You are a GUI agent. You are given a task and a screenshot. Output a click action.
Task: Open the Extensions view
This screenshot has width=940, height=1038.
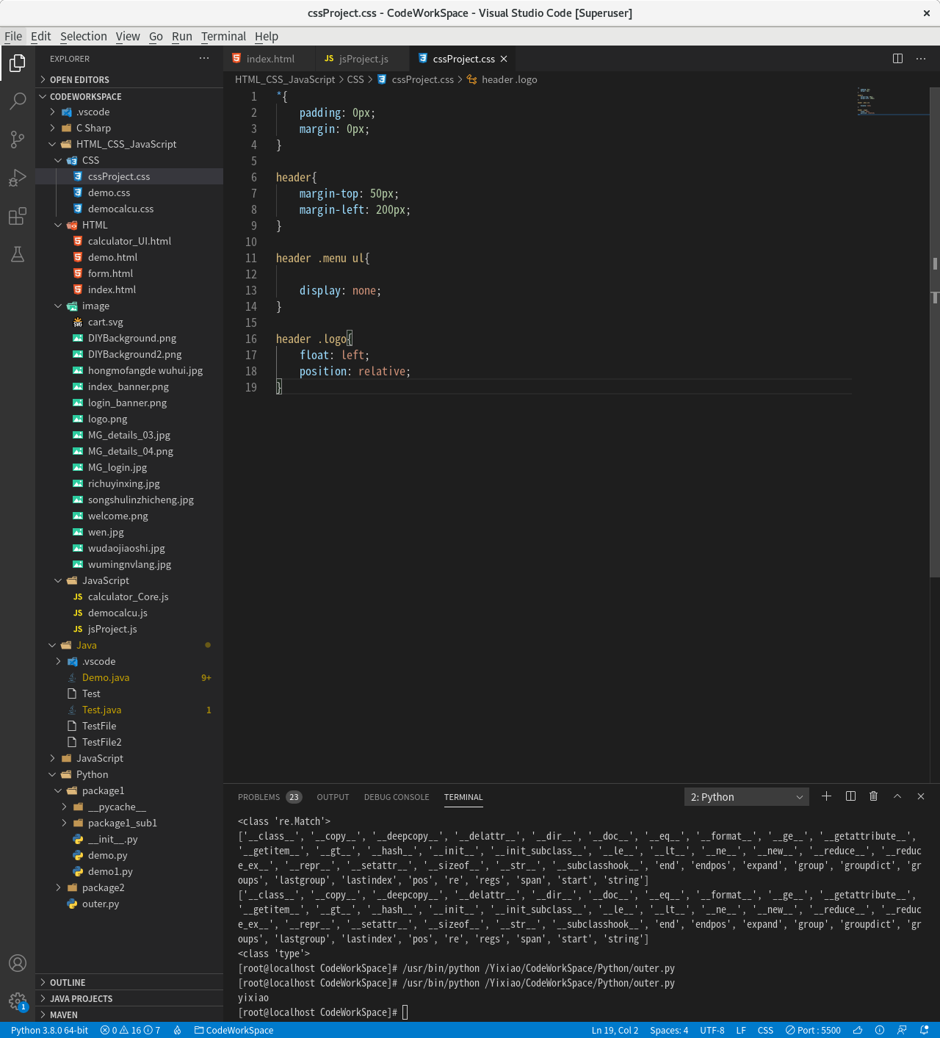18,216
